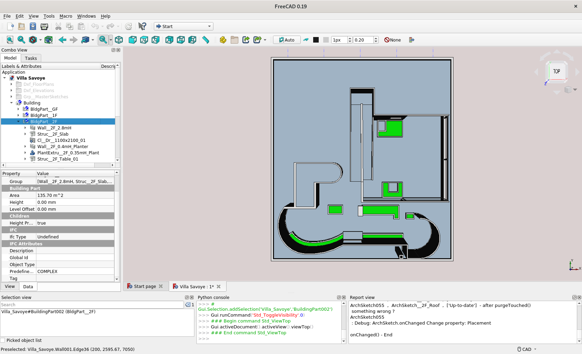This screenshot has width=582, height=354.
Task: Click the Search field in Selection view
Action: coord(92,305)
